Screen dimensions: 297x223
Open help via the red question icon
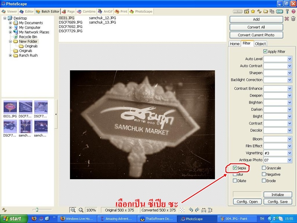tap(294, 12)
